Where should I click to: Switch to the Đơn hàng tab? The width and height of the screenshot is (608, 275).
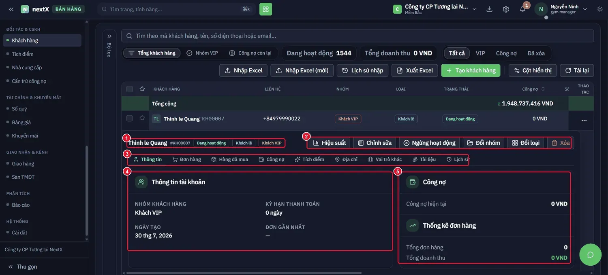[186, 159]
